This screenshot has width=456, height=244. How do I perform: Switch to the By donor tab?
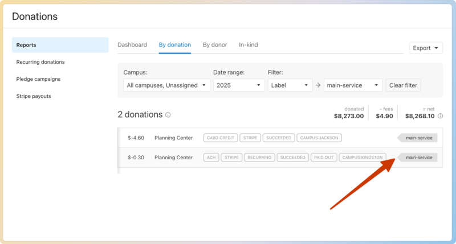coord(215,45)
